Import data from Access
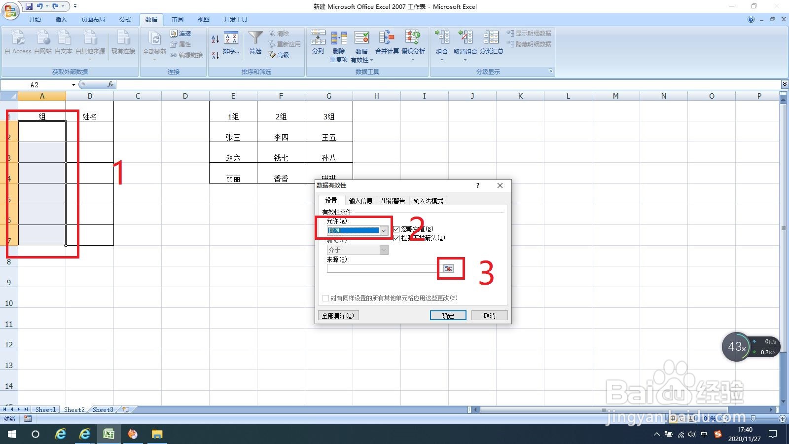The image size is (789, 444). point(18,41)
